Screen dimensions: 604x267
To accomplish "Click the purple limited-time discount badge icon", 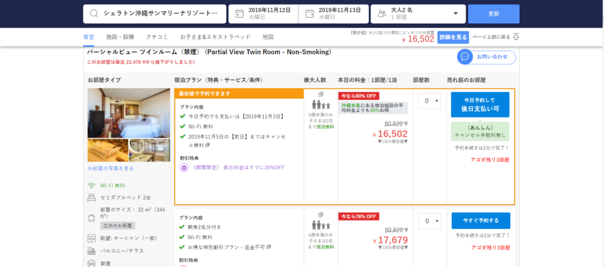I will [184, 167].
